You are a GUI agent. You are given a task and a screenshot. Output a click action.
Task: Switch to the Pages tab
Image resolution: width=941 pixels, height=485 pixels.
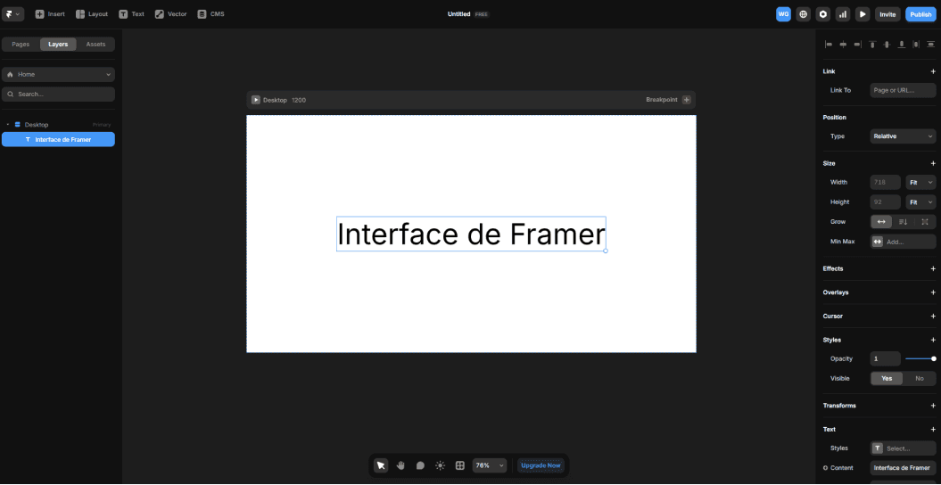(x=21, y=45)
